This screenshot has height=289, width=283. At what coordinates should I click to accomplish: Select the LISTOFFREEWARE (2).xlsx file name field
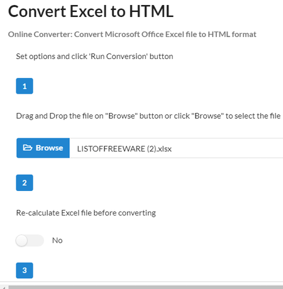click(x=176, y=148)
